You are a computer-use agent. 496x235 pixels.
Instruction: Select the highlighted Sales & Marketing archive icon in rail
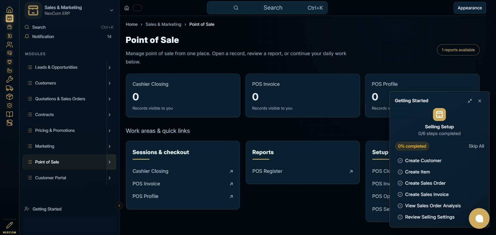[10, 18]
